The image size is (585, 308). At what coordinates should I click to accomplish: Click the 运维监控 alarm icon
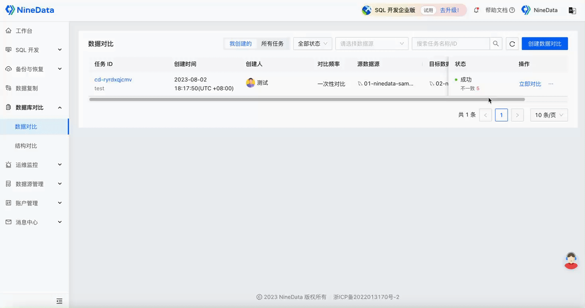[x=8, y=165]
